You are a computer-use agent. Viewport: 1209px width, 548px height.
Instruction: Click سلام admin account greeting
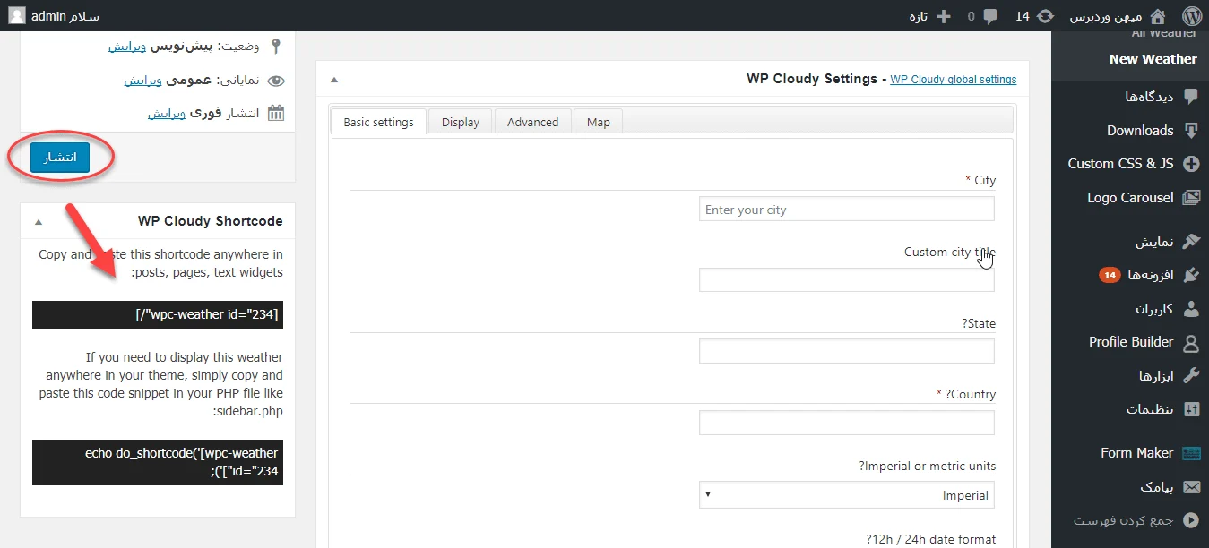[x=65, y=16]
